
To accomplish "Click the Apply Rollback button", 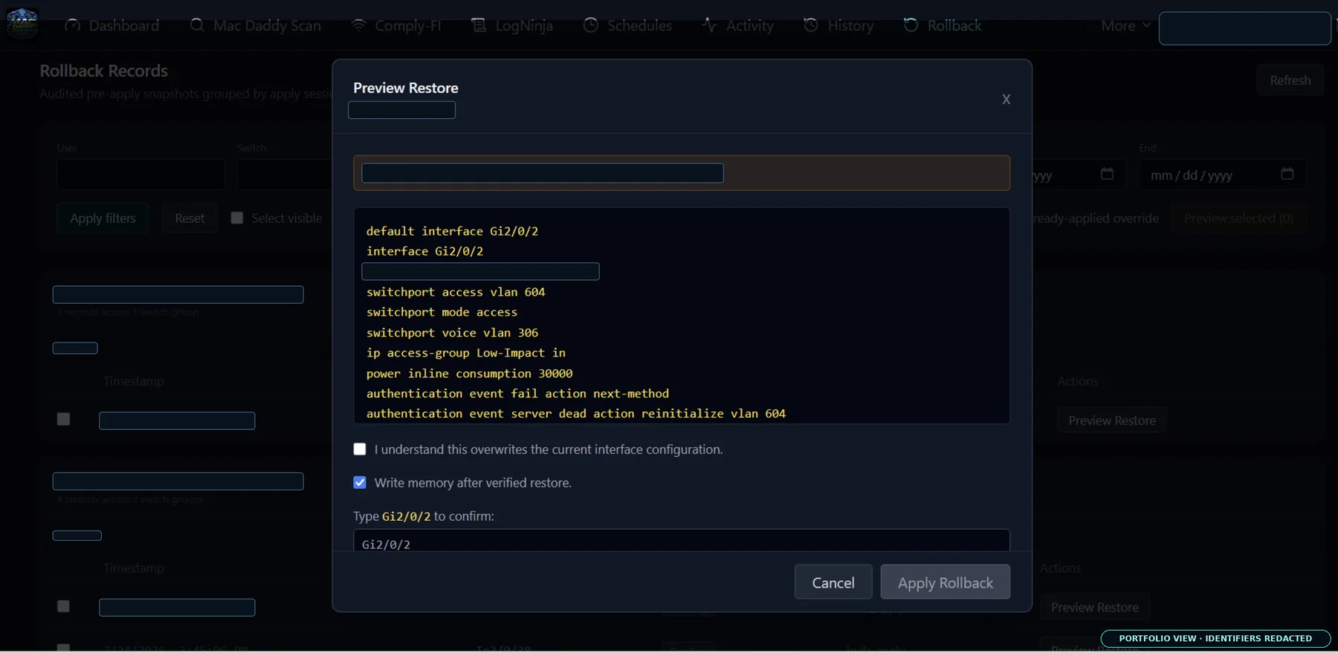I will [x=946, y=582].
